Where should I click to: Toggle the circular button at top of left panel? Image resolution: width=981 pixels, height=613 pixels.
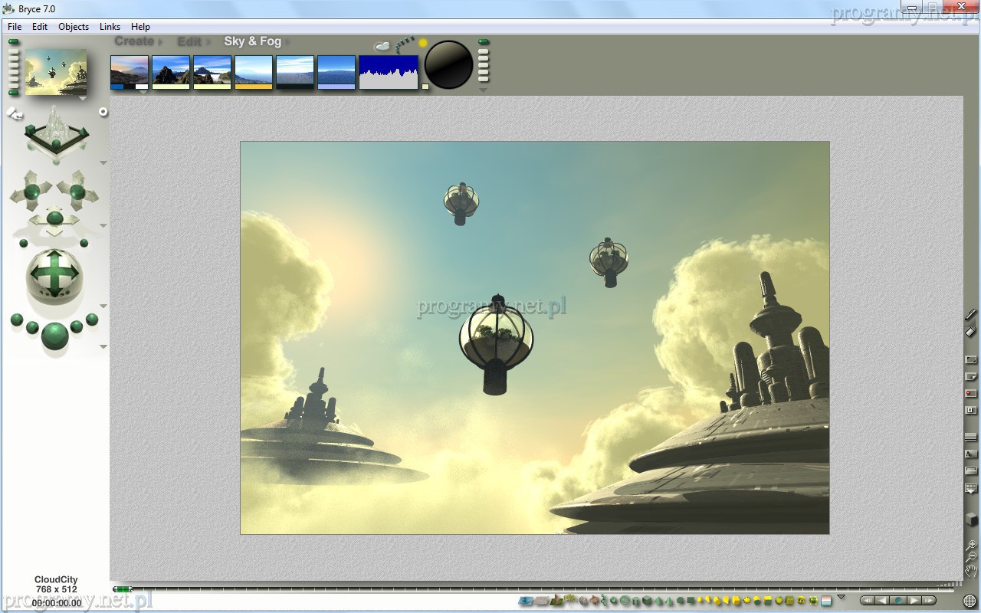(x=103, y=112)
